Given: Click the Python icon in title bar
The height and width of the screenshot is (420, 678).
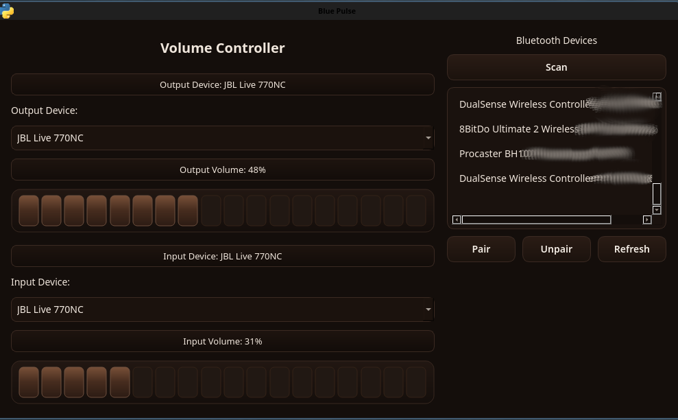Looking at the screenshot, I should click(8, 10).
